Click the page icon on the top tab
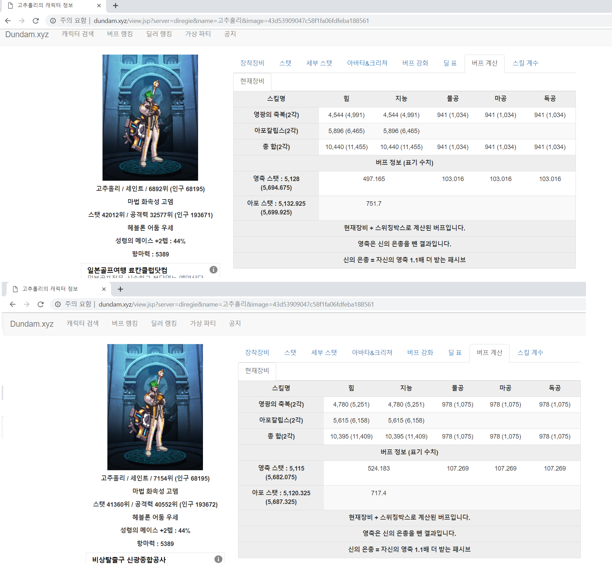Viewport: 612px width, 579px height. pyautogui.click(x=10, y=6)
